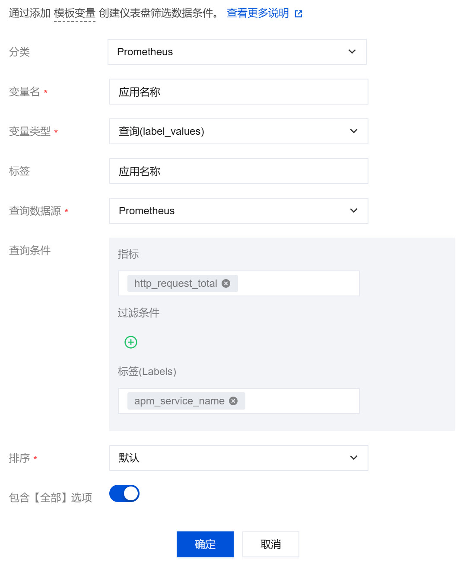Click the 确定 confirm button
The height and width of the screenshot is (569, 473).
(x=205, y=544)
